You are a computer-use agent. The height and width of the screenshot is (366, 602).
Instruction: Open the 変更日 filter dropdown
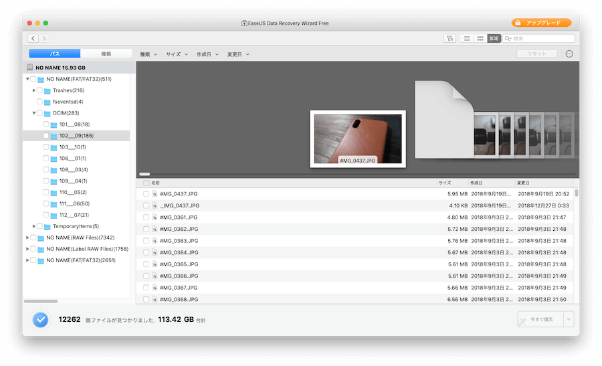click(x=238, y=54)
